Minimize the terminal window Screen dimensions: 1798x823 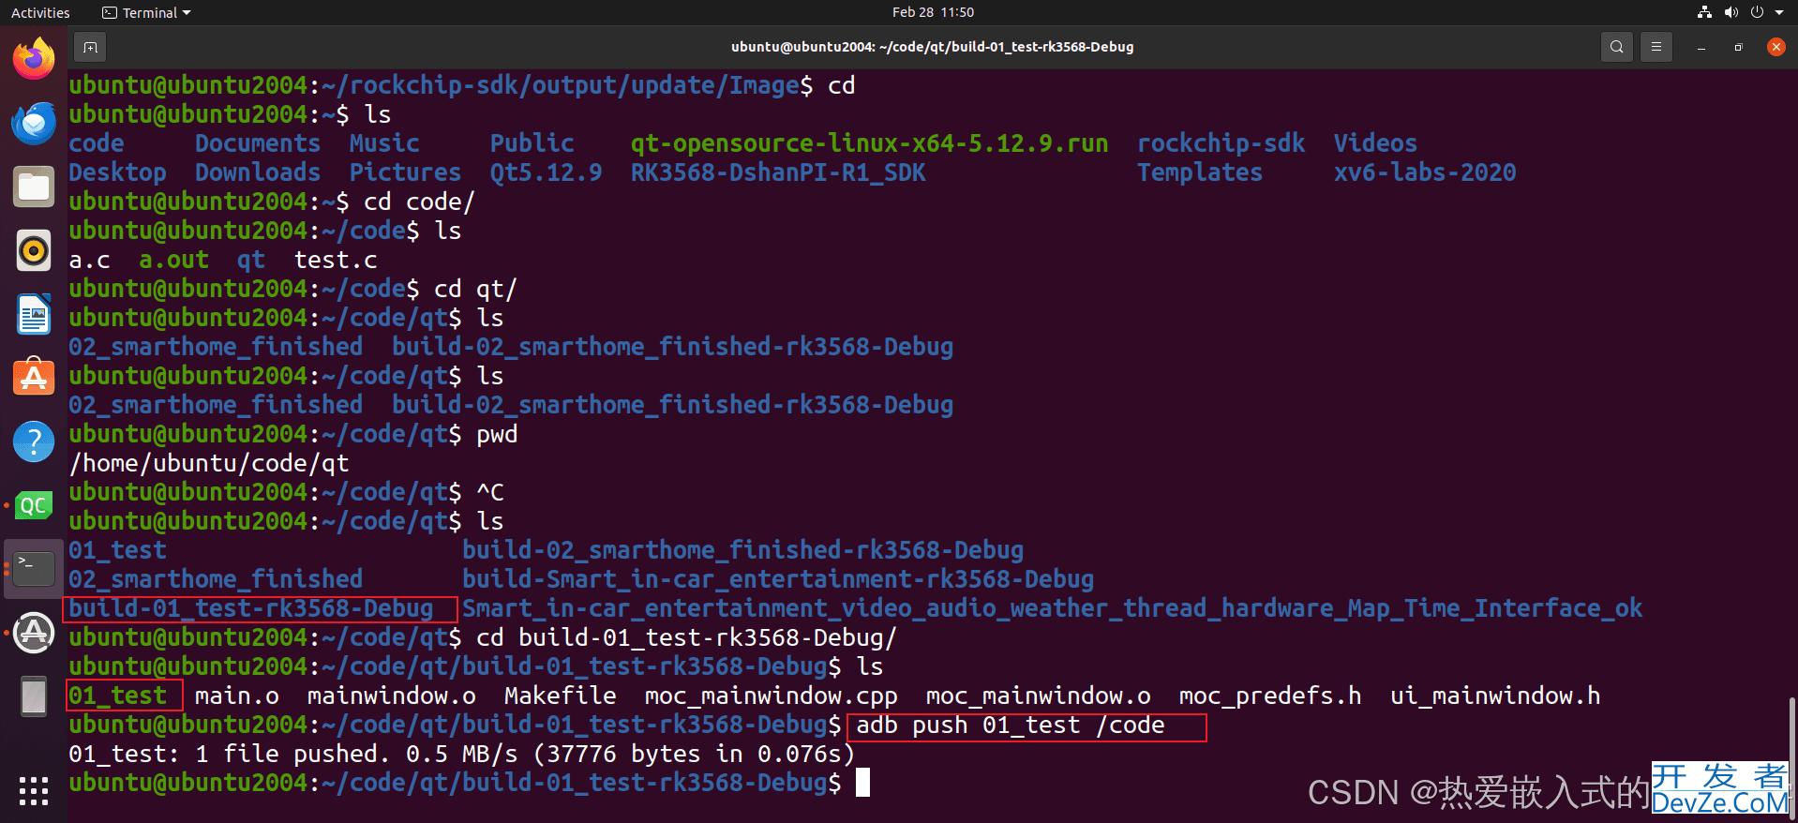pyautogui.click(x=1701, y=47)
